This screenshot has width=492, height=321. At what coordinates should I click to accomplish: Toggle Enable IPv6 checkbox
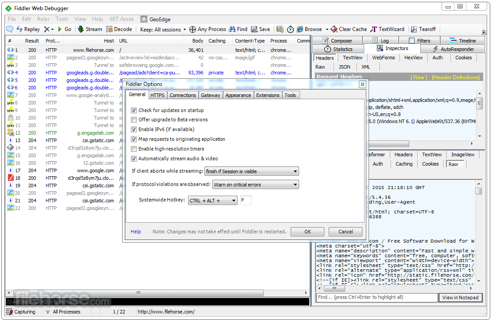click(x=134, y=129)
